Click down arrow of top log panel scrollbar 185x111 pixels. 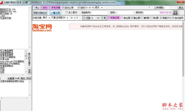pos(30,47)
